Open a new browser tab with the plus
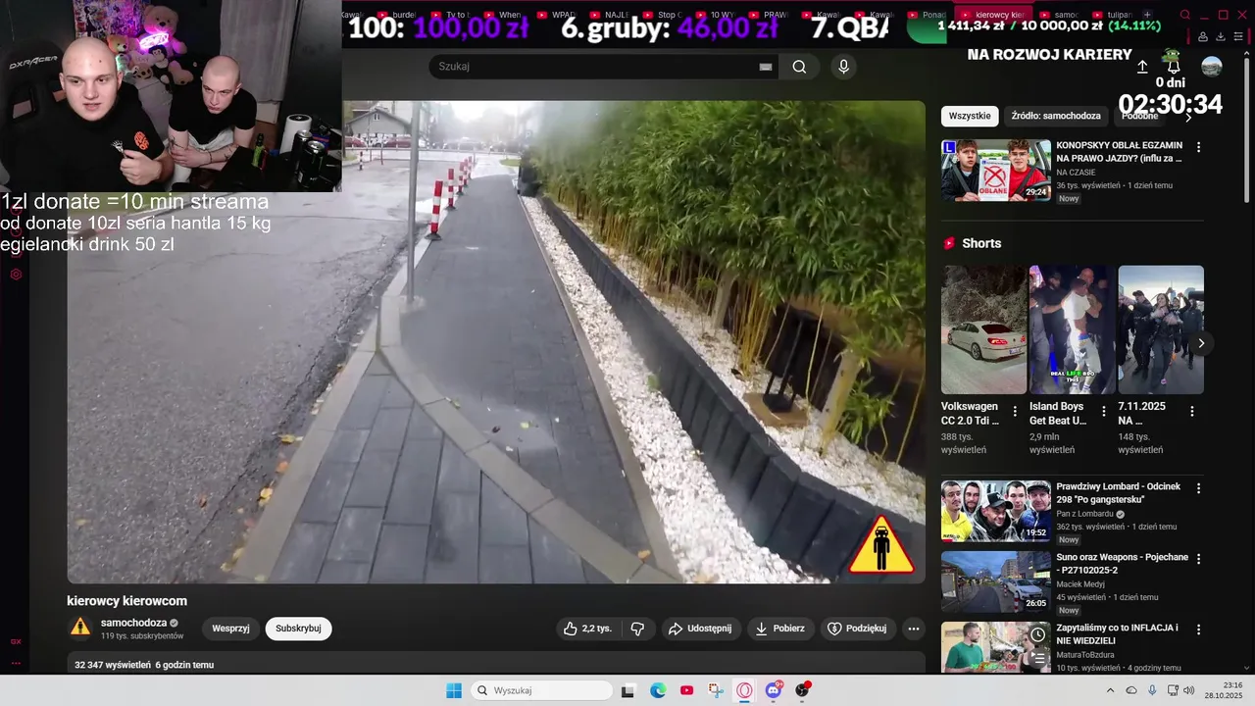This screenshot has height=706, width=1255. pyautogui.click(x=1147, y=15)
